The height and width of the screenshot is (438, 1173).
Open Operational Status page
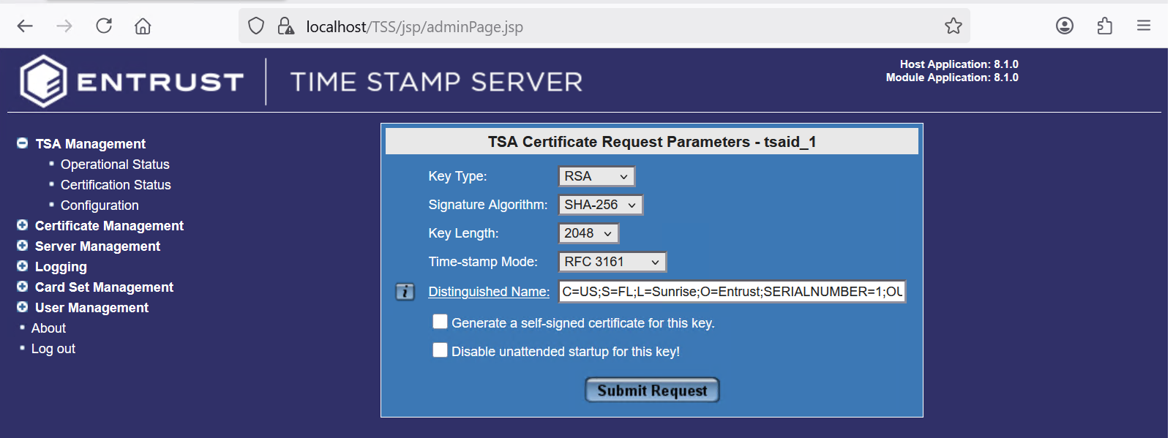coord(115,165)
